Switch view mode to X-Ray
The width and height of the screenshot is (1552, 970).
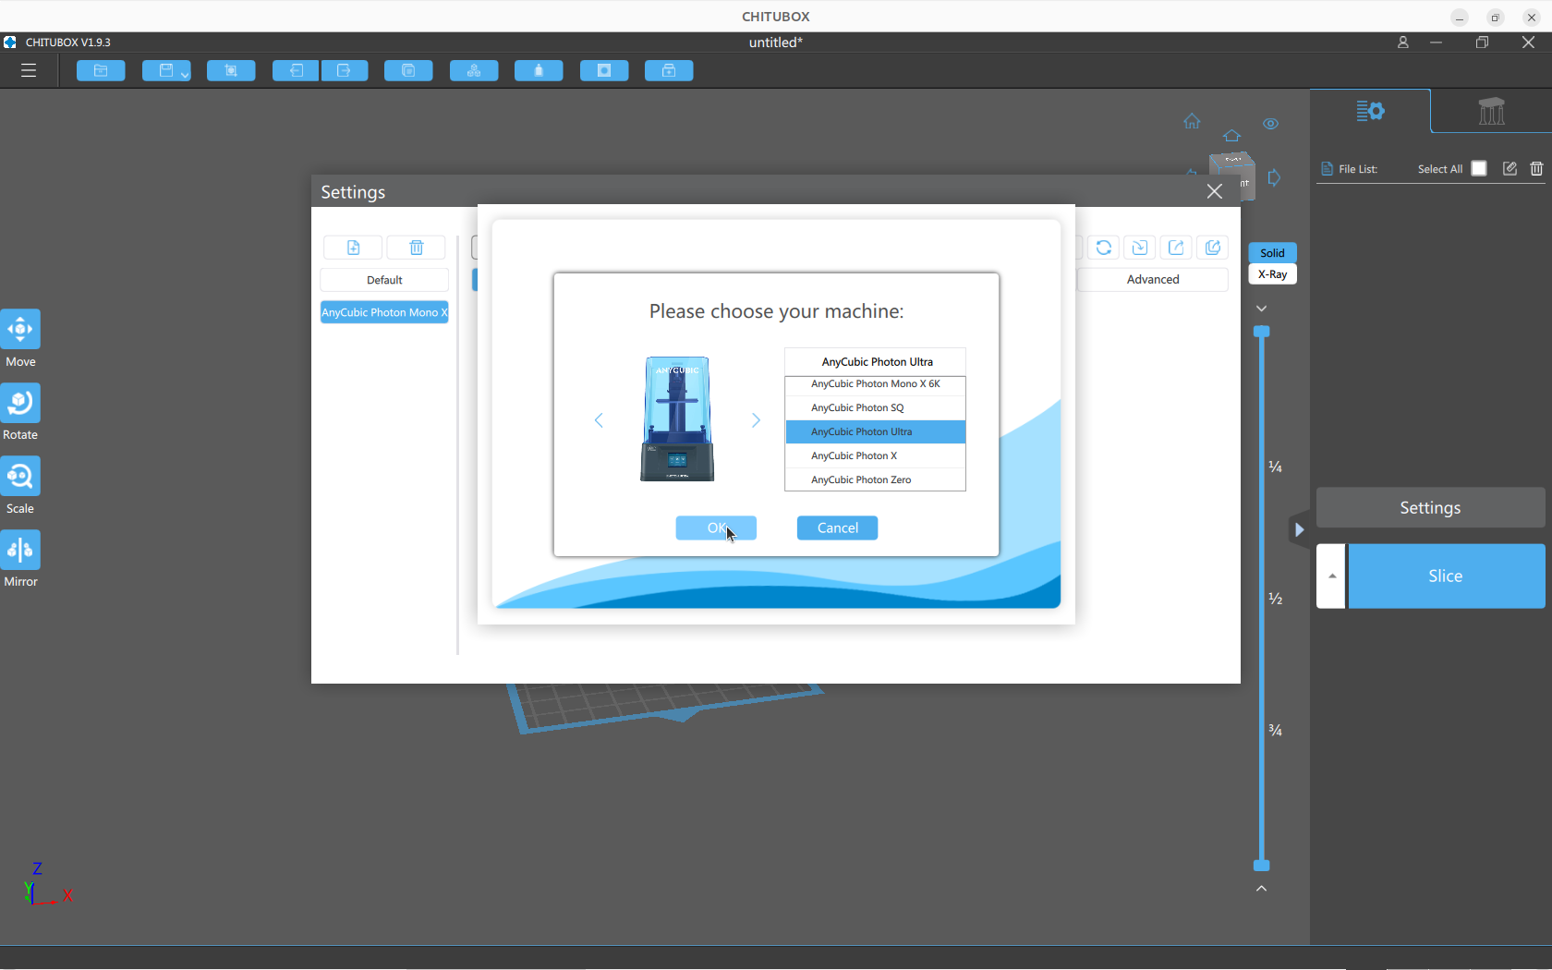point(1272,274)
